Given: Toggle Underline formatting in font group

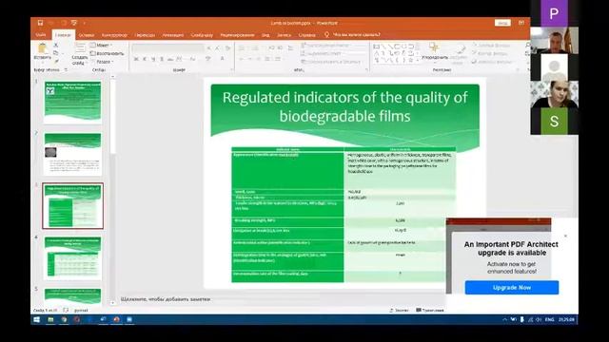Looking at the screenshot, I should point(153,59).
